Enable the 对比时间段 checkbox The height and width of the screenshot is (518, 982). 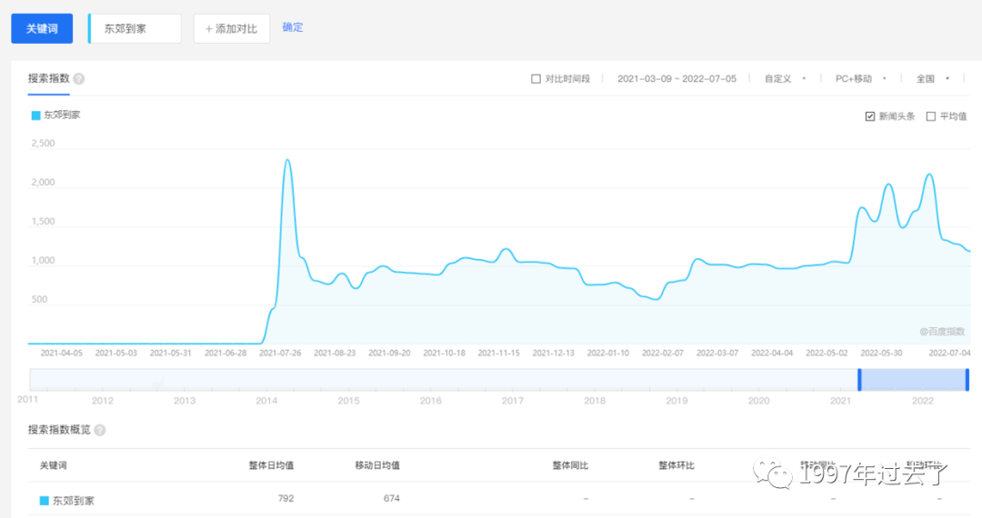[536, 79]
